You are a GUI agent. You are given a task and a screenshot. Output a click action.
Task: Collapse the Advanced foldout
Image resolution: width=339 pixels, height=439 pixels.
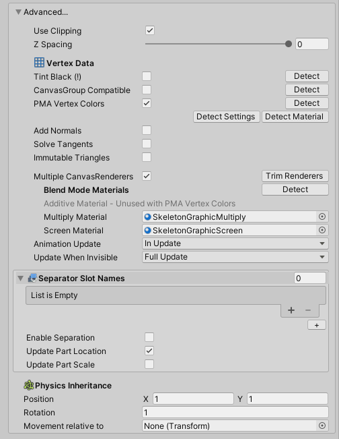click(18, 12)
